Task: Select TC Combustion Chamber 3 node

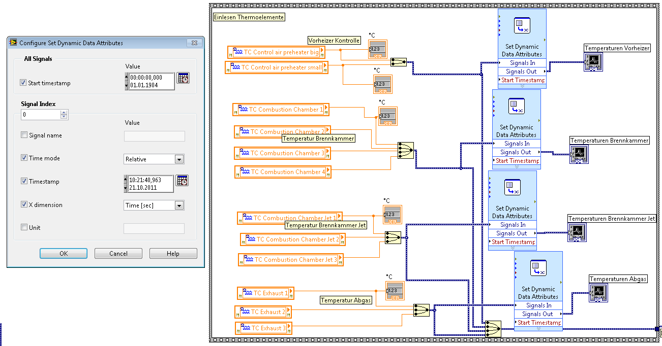Action: [x=282, y=153]
